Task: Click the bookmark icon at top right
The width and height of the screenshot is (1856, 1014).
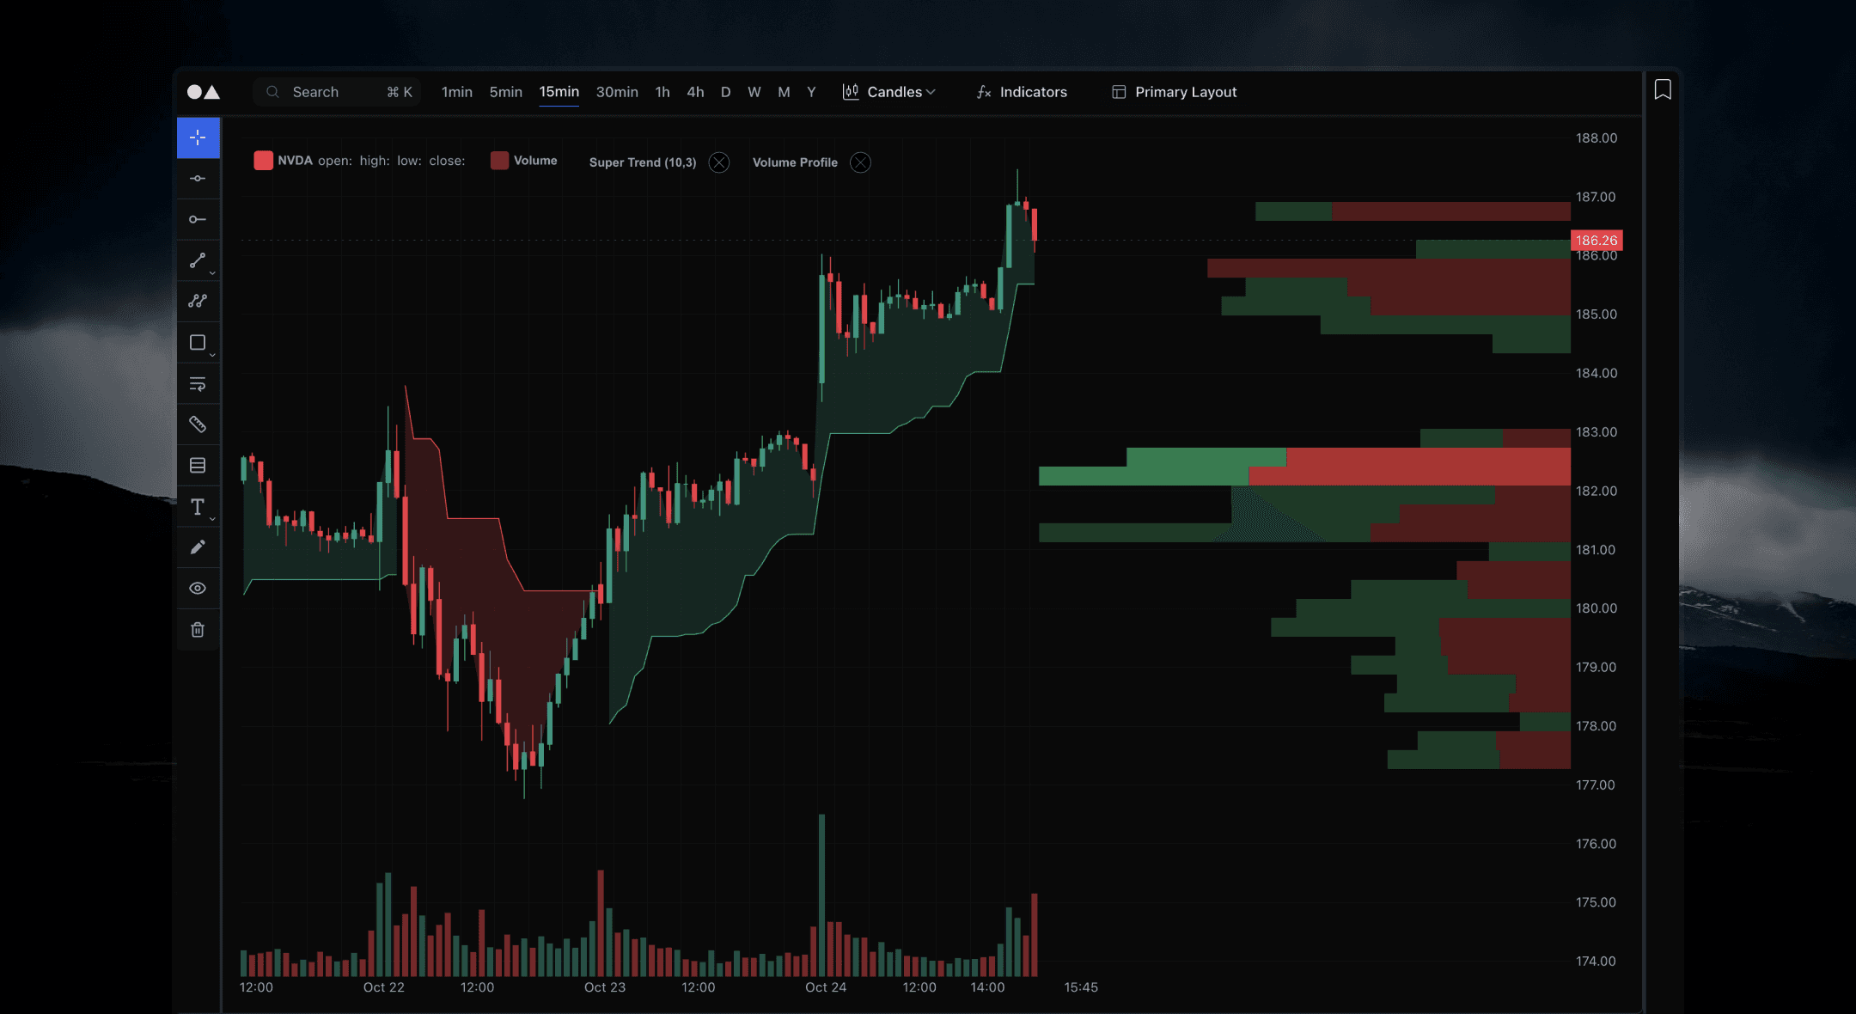Action: (1664, 89)
